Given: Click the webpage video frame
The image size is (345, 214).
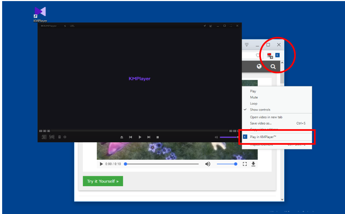Looking at the screenshot, I should click(177, 151).
